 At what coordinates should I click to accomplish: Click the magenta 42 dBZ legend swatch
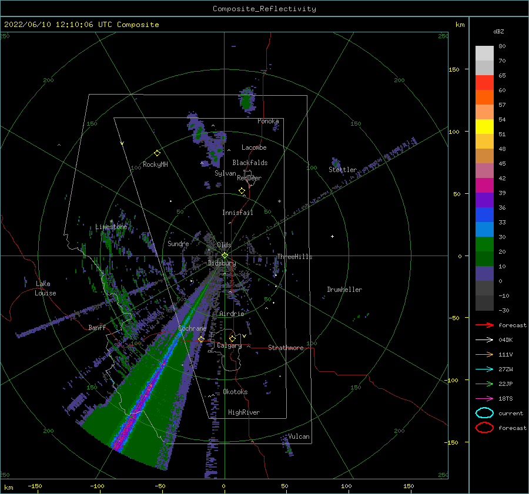[x=484, y=185]
